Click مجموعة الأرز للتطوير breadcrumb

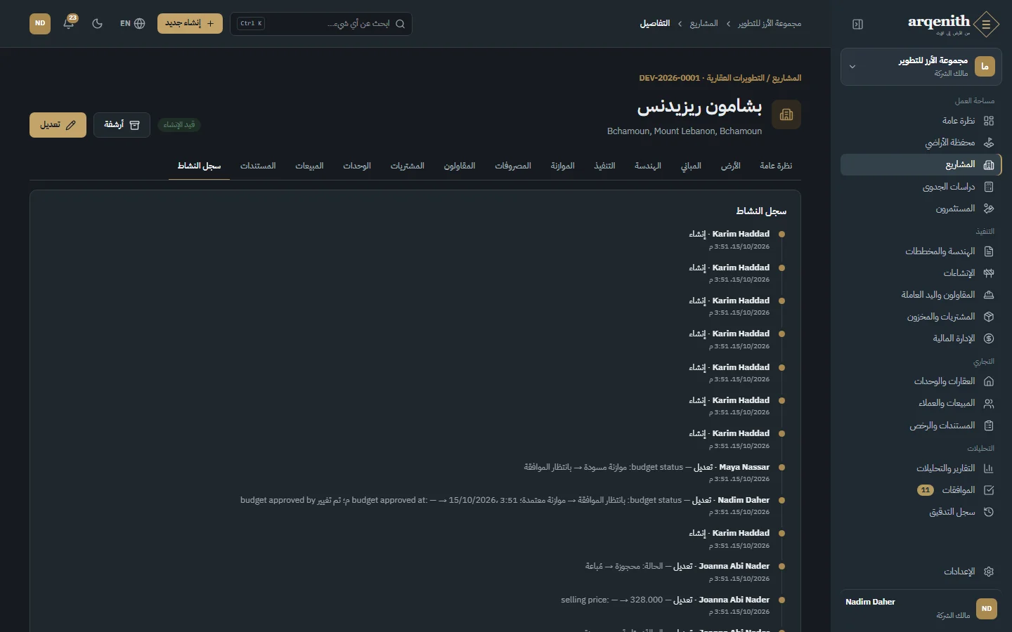click(770, 24)
